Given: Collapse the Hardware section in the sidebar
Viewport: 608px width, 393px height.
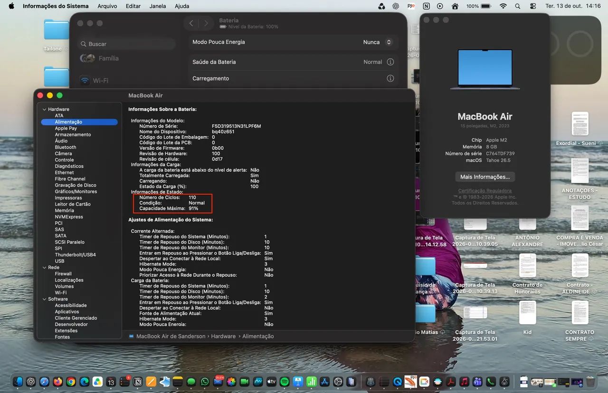Looking at the screenshot, I should [x=44, y=109].
